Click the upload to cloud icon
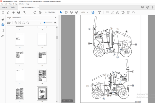This screenshot has height=103, width=155. click(13, 12)
